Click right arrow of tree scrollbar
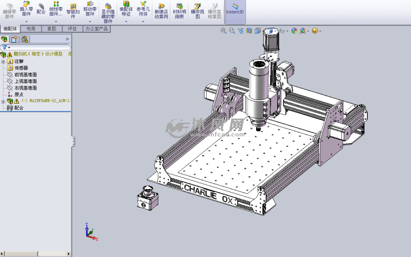The height and width of the screenshot is (257, 411). (x=69, y=253)
